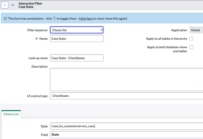
Task: Click into the Name input field
Action: (x=77, y=39)
